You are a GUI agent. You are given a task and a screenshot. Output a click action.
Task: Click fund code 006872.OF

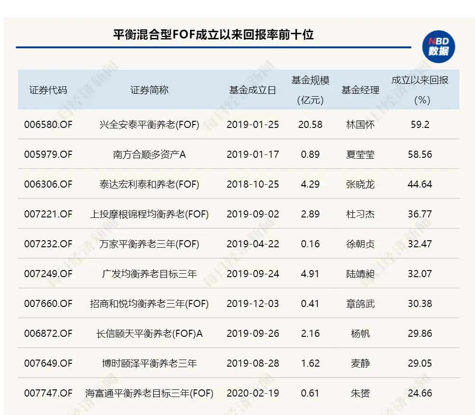tap(48, 334)
